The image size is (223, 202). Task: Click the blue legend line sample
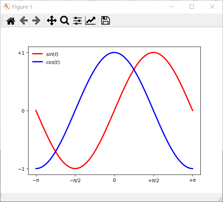click(x=38, y=62)
